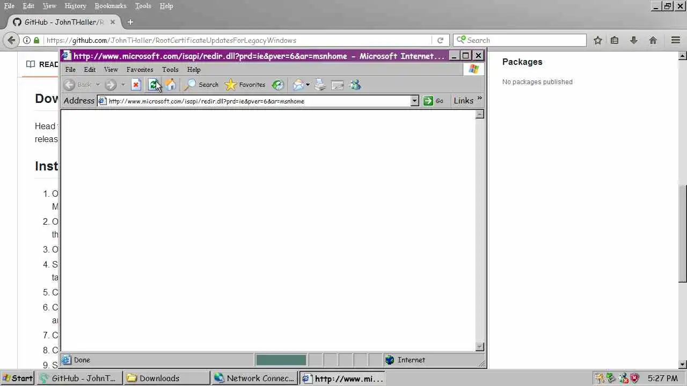Close the GitHub tab in Firefox
Viewport: 687px width, 386px height.
(113, 22)
